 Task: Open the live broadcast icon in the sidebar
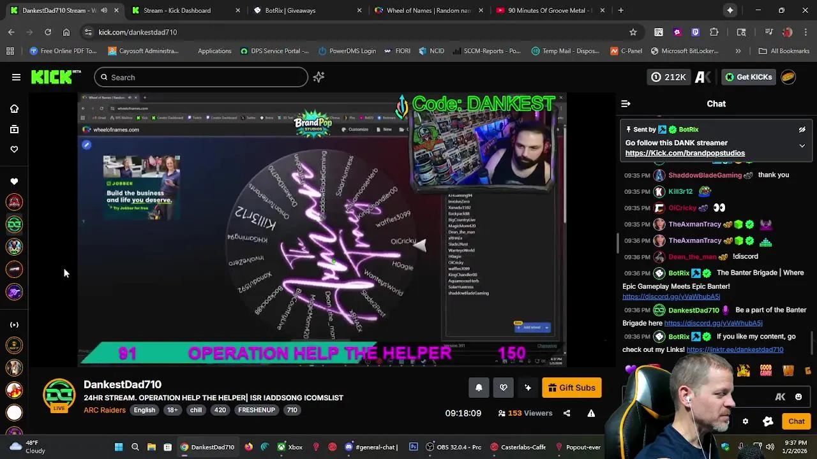coord(14,325)
